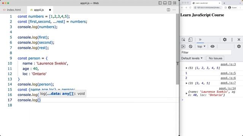243x136 pixels.
Task: Expand the (3) [3, 4, 5] array
Action: coord(186,83)
